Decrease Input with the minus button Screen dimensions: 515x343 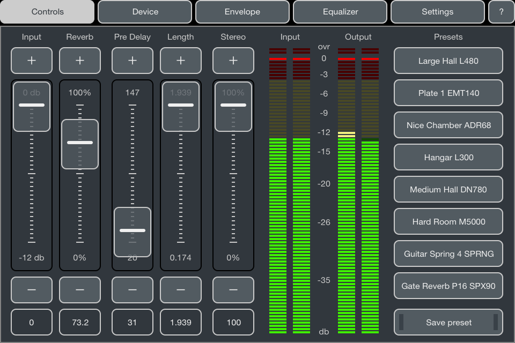point(32,289)
